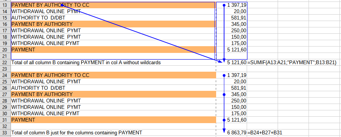Select row header 19
This screenshot has height=137, width=341.
(5, 43)
